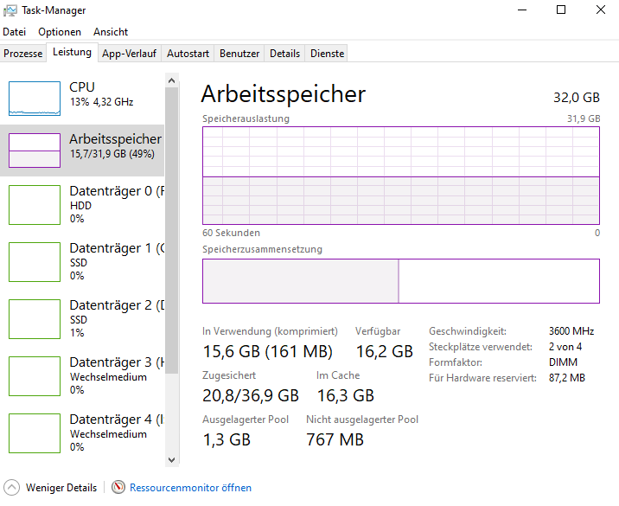This screenshot has height=506, width=619.
Task: Click the sidebar scroll-down arrow
Action: click(x=171, y=460)
